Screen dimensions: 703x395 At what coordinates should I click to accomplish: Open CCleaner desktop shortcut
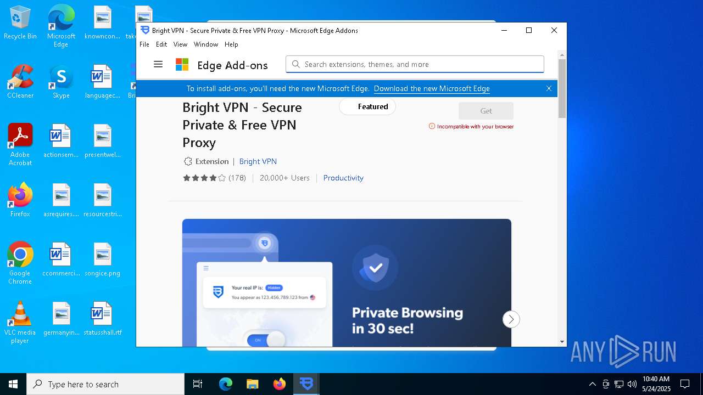20,82
